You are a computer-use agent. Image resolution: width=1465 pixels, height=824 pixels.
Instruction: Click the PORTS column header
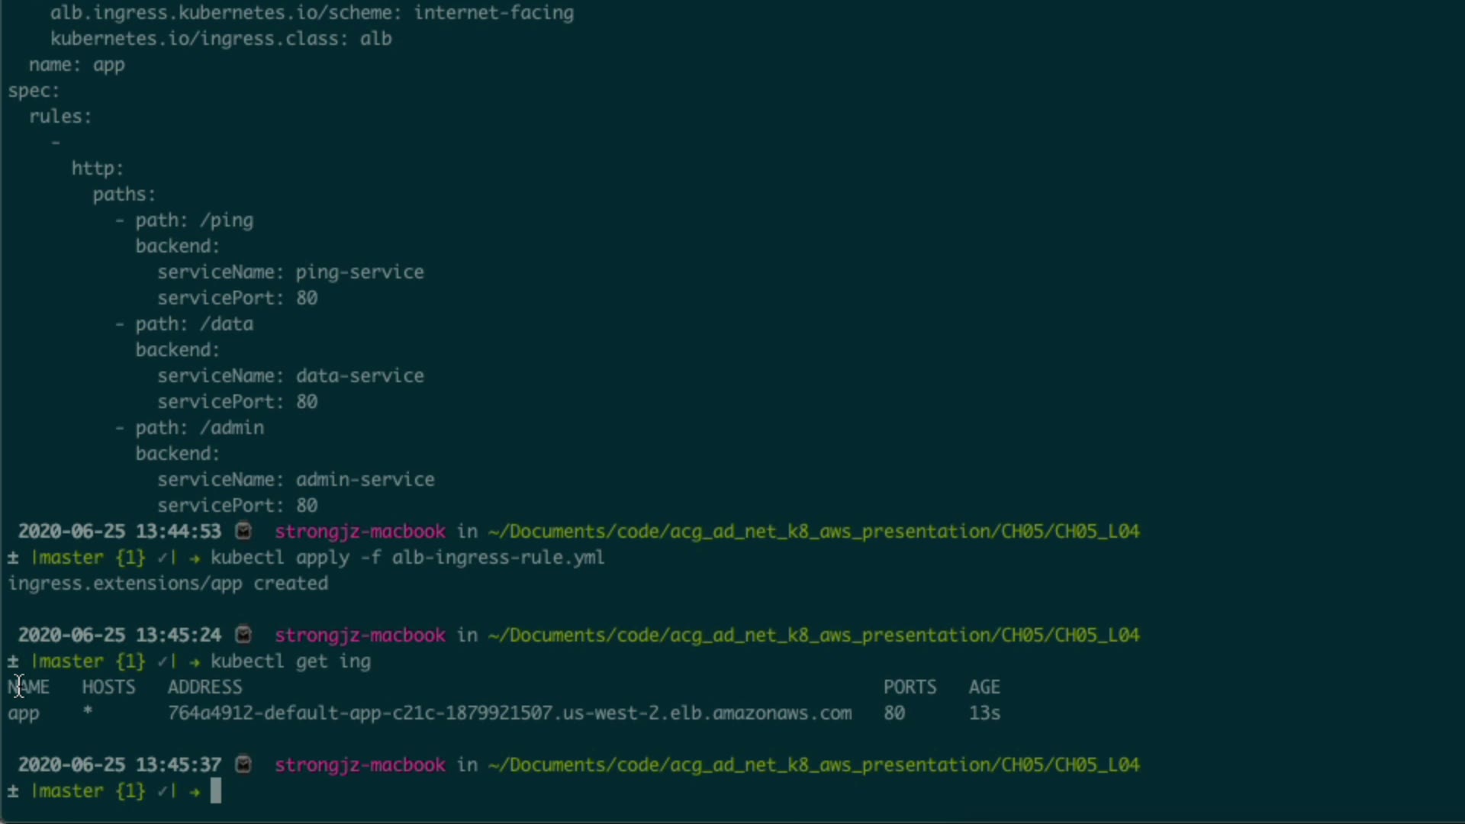pyautogui.click(x=910, y=687)
